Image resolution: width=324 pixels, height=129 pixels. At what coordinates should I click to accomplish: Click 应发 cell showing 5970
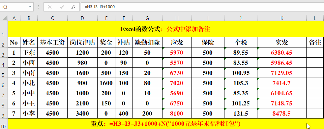point(177,52)
